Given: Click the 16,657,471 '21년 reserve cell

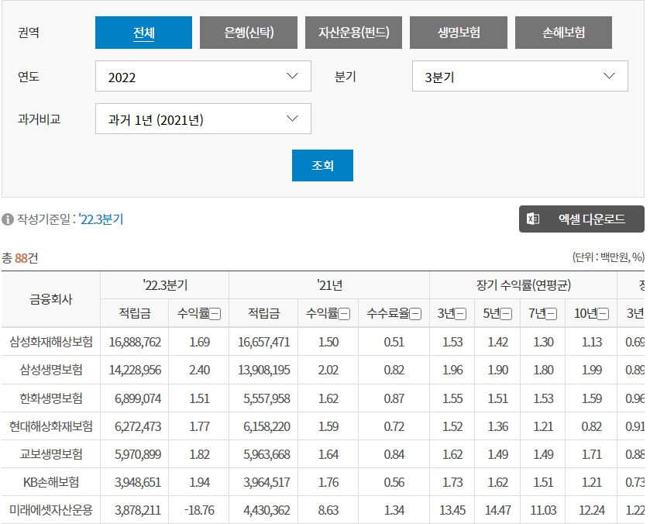Looking at the screenshot, I should pos(263,342).
